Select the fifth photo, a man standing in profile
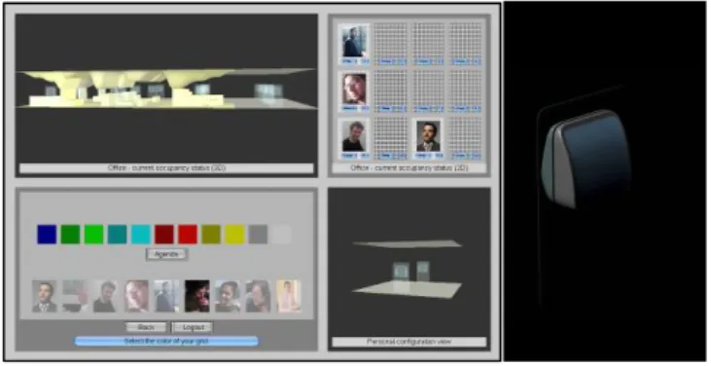711x366 pixels. pyautogui.click(x=166, y=296)
